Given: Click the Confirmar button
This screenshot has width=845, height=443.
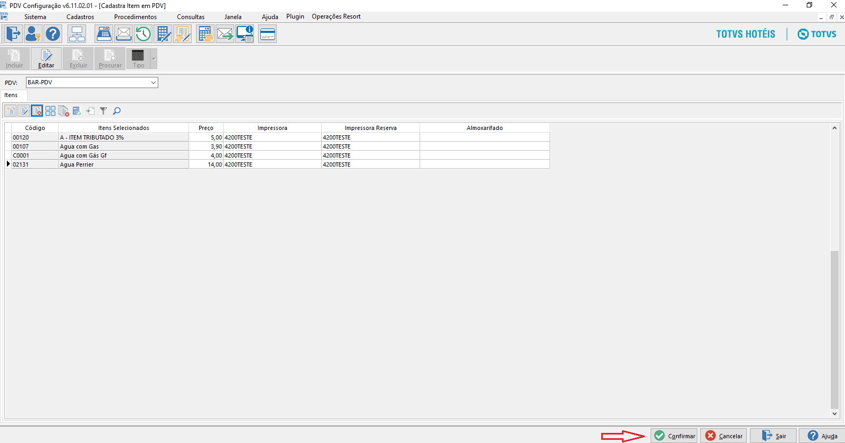Looking at the screenshot, I should 674,436.
